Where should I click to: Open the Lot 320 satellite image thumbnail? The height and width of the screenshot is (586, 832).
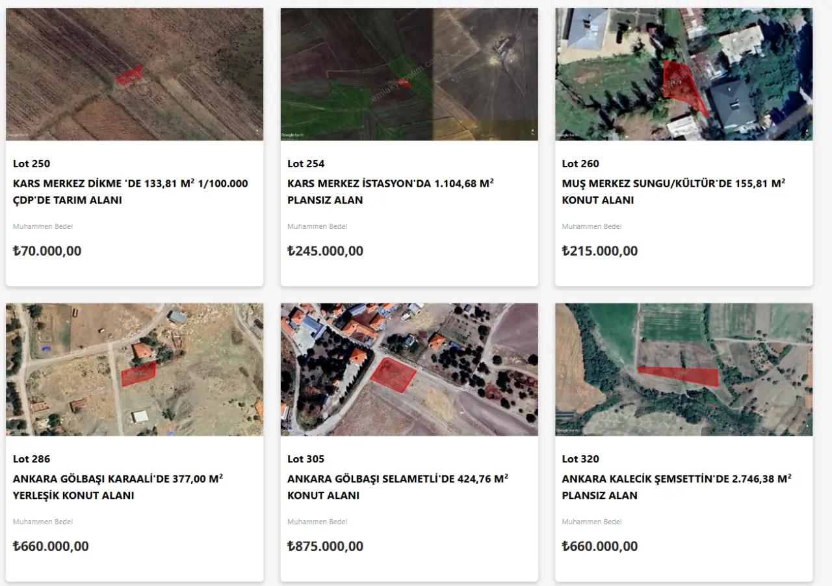tap(684, 369)
